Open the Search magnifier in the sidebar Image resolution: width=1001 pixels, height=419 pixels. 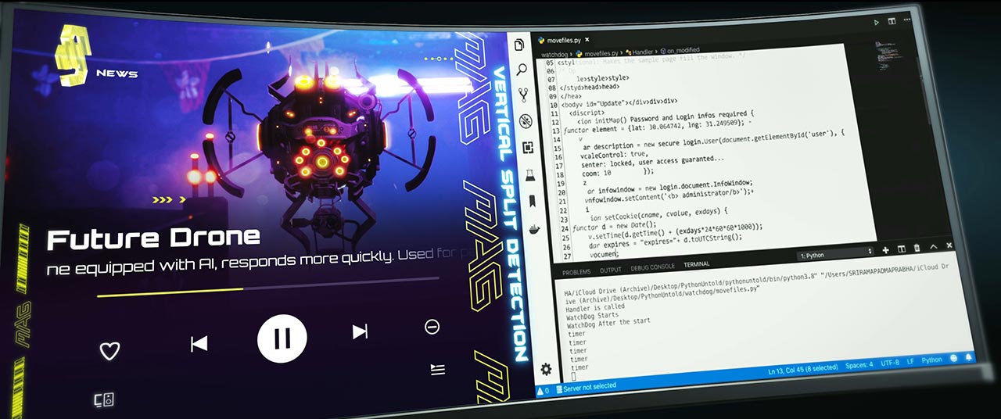pos(522,69)
